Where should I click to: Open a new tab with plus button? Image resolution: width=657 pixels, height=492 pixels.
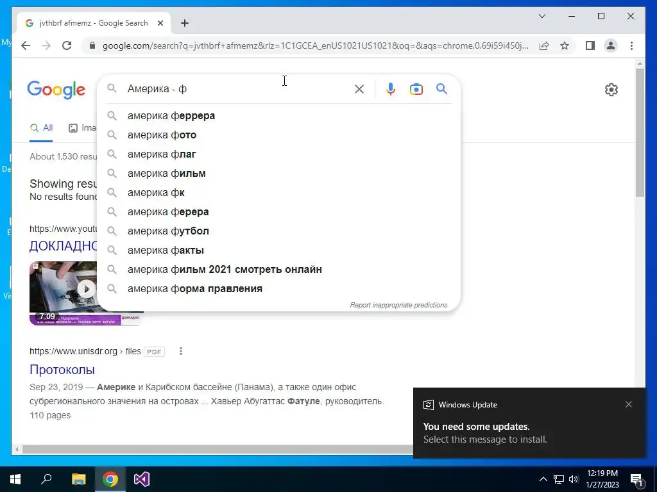(184, 23)
